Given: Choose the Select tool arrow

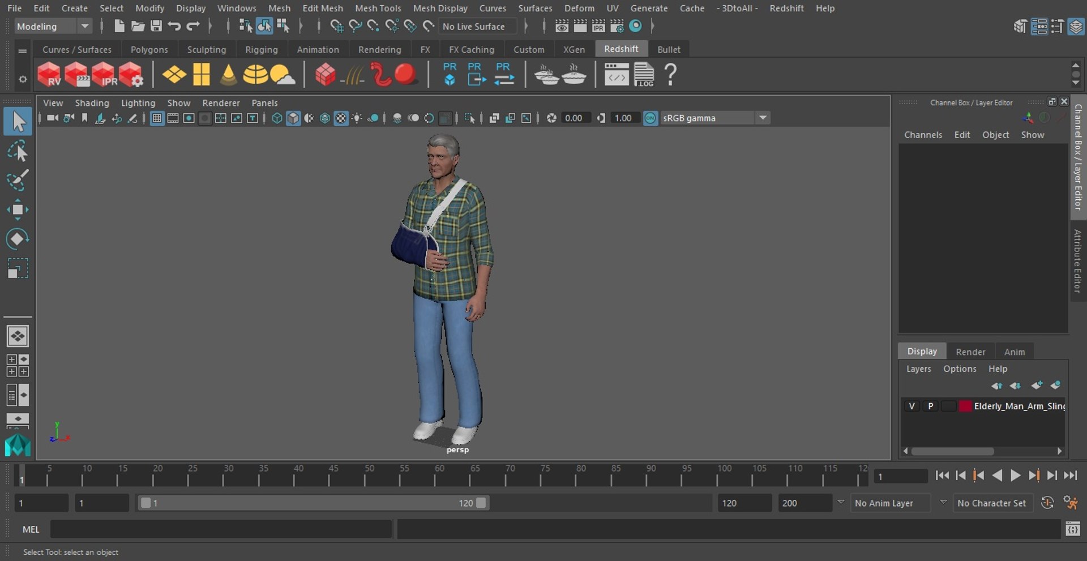Looking at the screenshot, I should 18,122.
